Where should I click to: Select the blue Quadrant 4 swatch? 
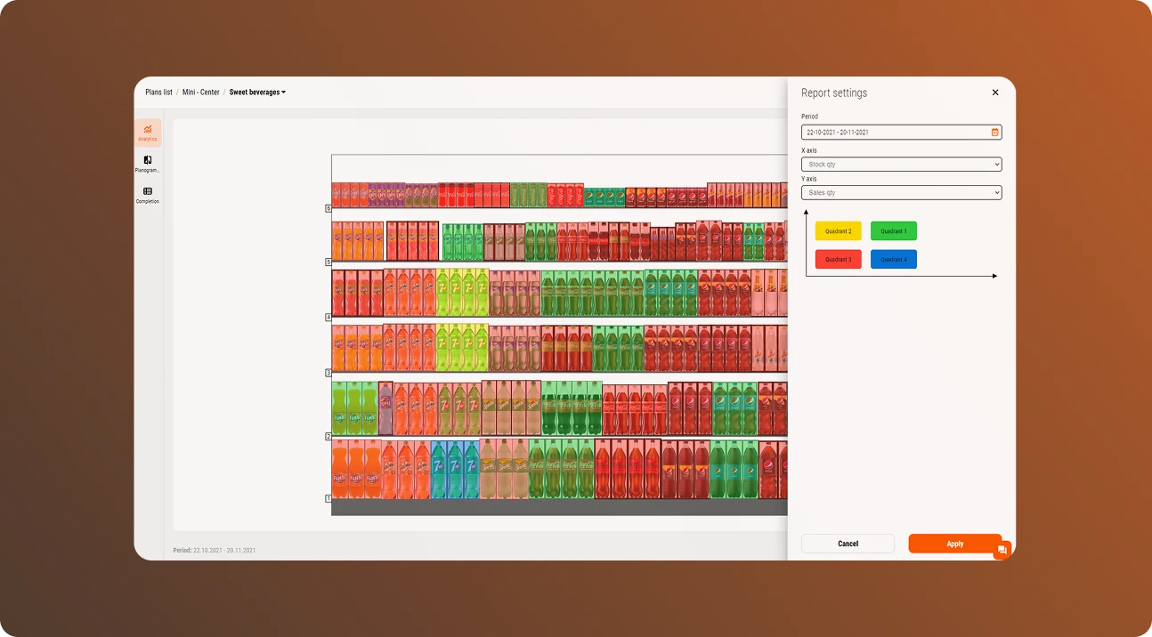pos(894,260)
